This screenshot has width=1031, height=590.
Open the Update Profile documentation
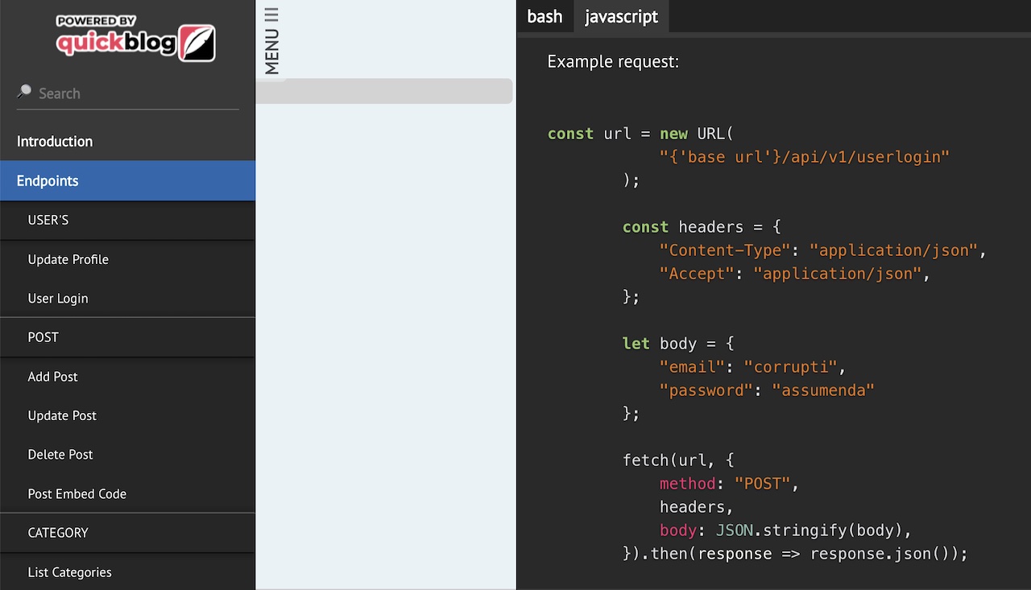68,259
